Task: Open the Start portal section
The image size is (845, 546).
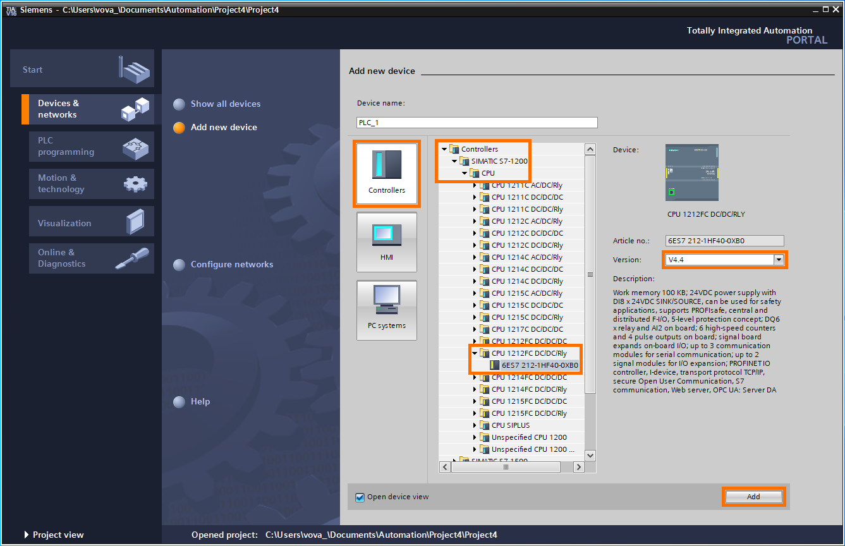Action: click(82, 69)
